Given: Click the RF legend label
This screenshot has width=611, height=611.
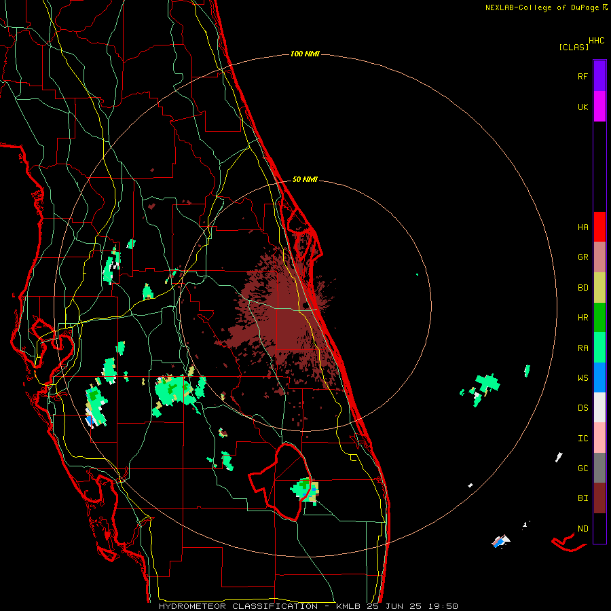Looking at the screenshot, I should [x=582, y=76].
